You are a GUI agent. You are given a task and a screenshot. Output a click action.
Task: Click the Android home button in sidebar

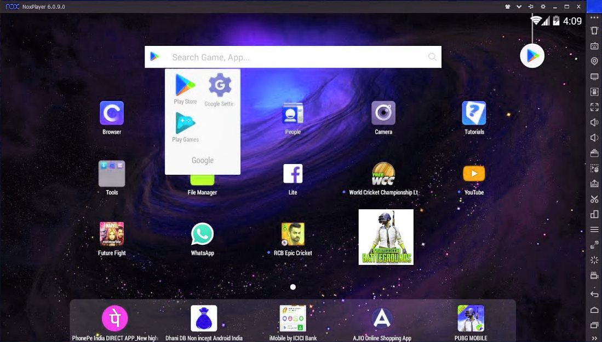[594, 309]
